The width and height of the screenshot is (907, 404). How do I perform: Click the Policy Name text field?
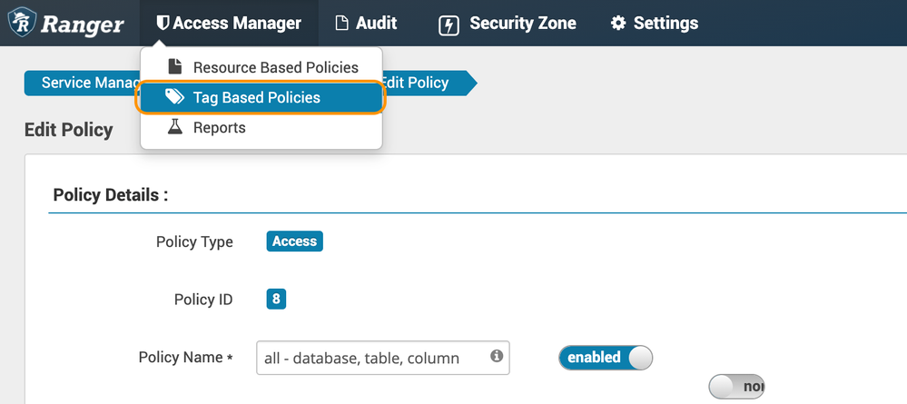(x=372, y=358)
